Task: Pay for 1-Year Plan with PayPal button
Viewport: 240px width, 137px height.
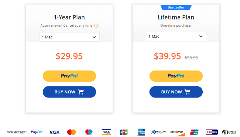Action: (69, 76)
